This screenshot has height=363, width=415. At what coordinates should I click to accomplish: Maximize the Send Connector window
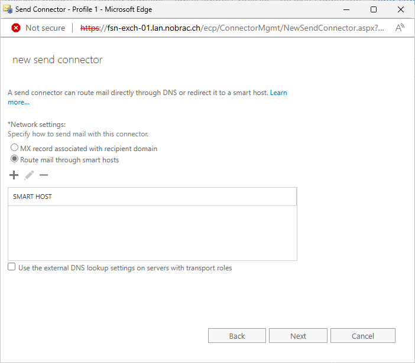pyautogui.click(x=374, y=9)
